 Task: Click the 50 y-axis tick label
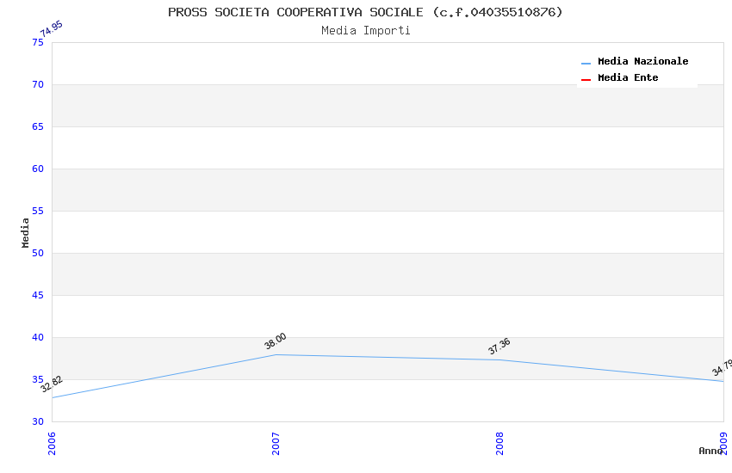[x=38, y=253]
